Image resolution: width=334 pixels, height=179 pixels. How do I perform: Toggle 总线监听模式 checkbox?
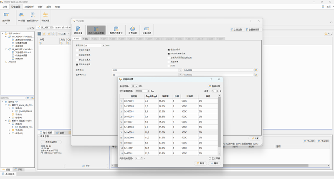(77, 55)
